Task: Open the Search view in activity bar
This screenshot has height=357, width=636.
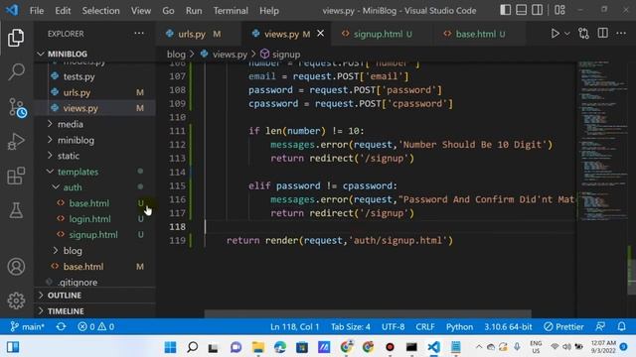Action: click(16, 72)
